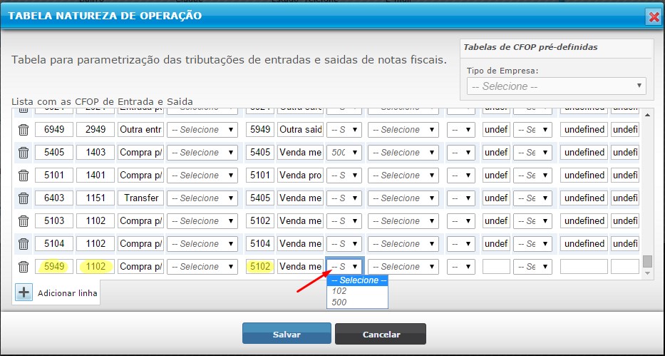The height and width of the screenshot is (356, 665).
Task: Delete the row with CFOP 5103
Action: click(24, 221)
